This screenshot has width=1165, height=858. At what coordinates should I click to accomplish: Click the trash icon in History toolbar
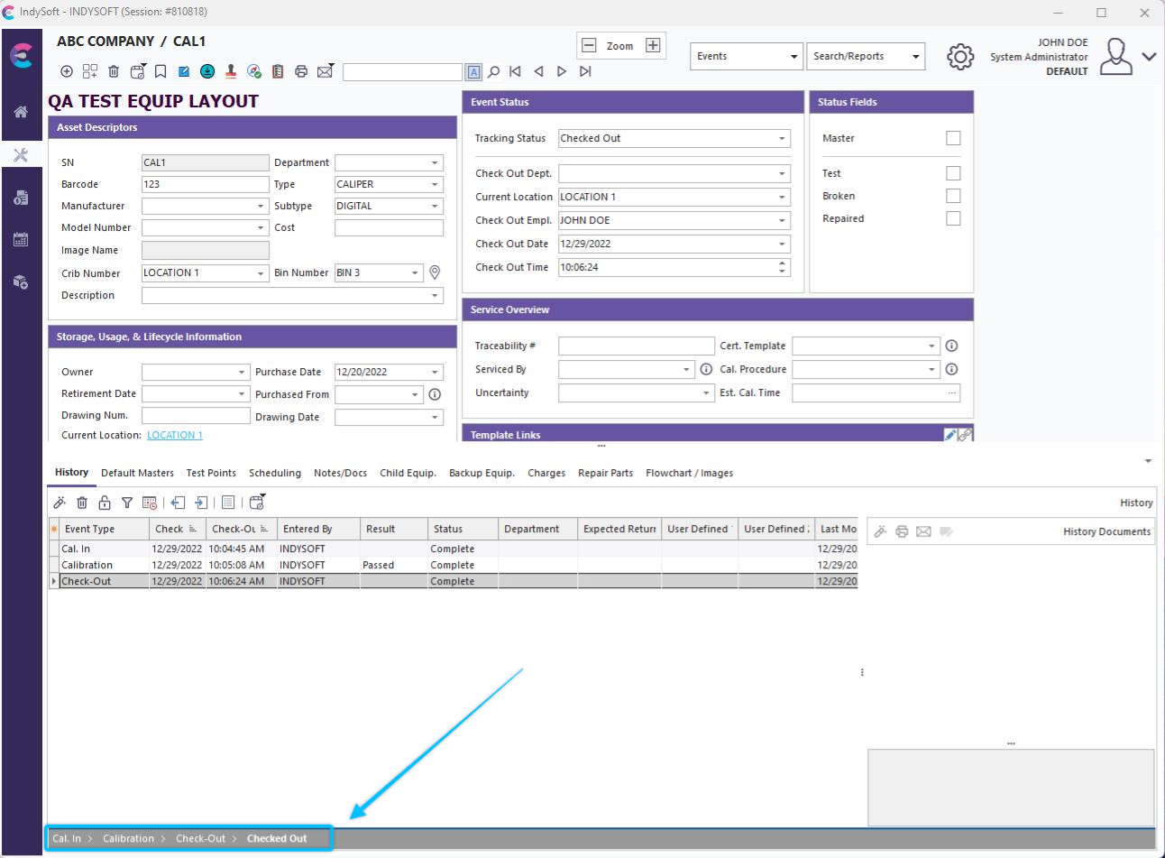coord(82,503)
